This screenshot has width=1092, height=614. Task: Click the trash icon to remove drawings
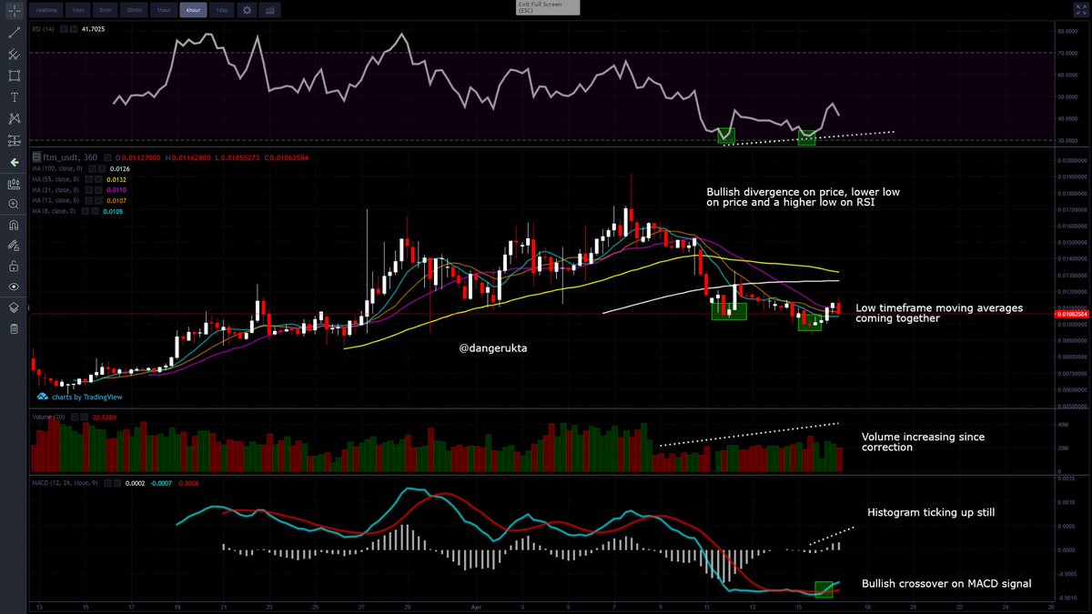(x=14, y=328)
